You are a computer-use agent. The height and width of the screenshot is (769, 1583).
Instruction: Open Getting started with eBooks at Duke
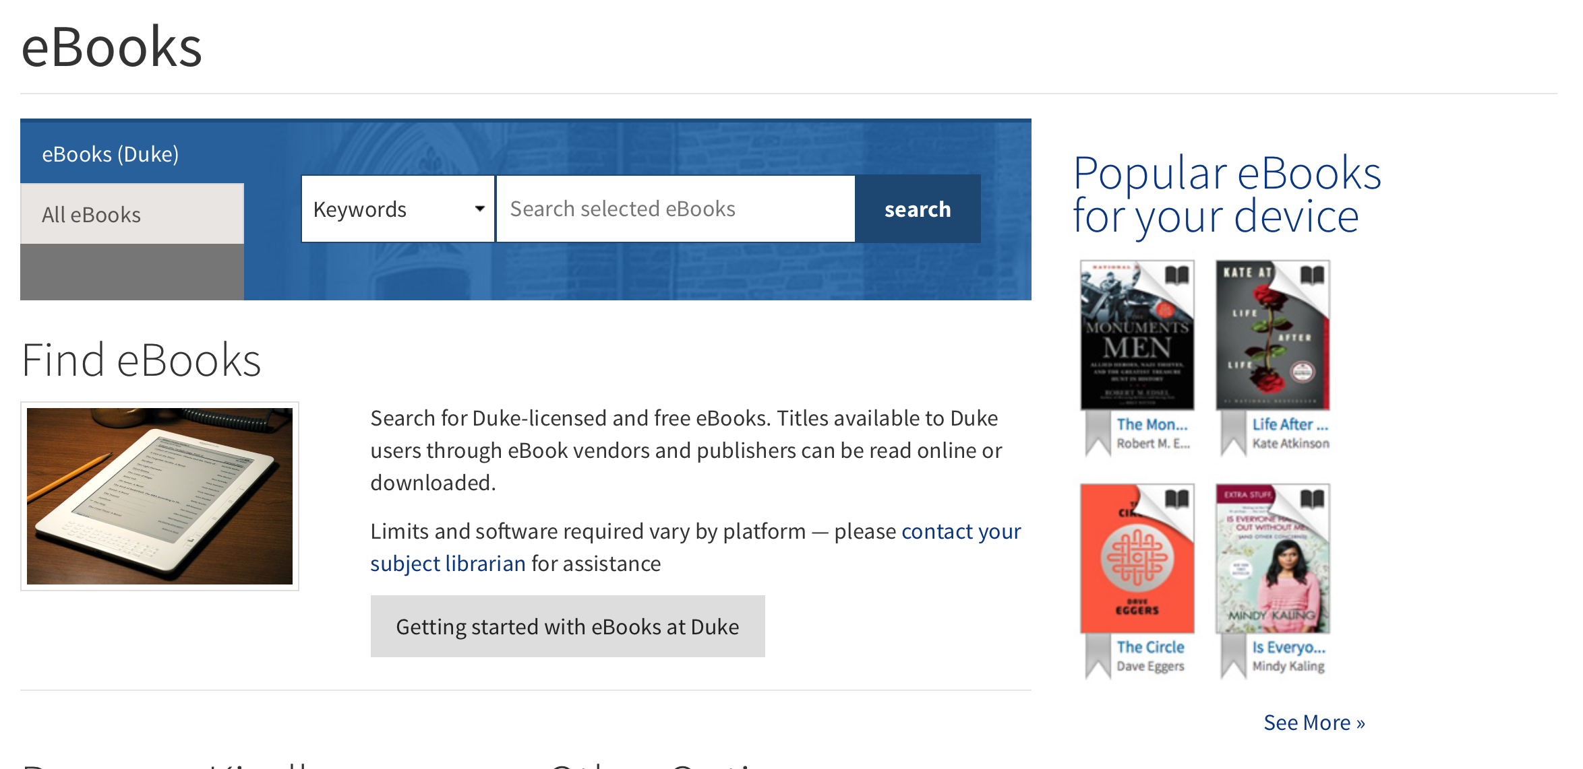coord(567,626)
